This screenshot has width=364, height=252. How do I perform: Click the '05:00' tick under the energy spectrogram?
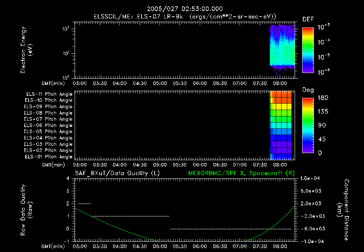click(160, 83)
